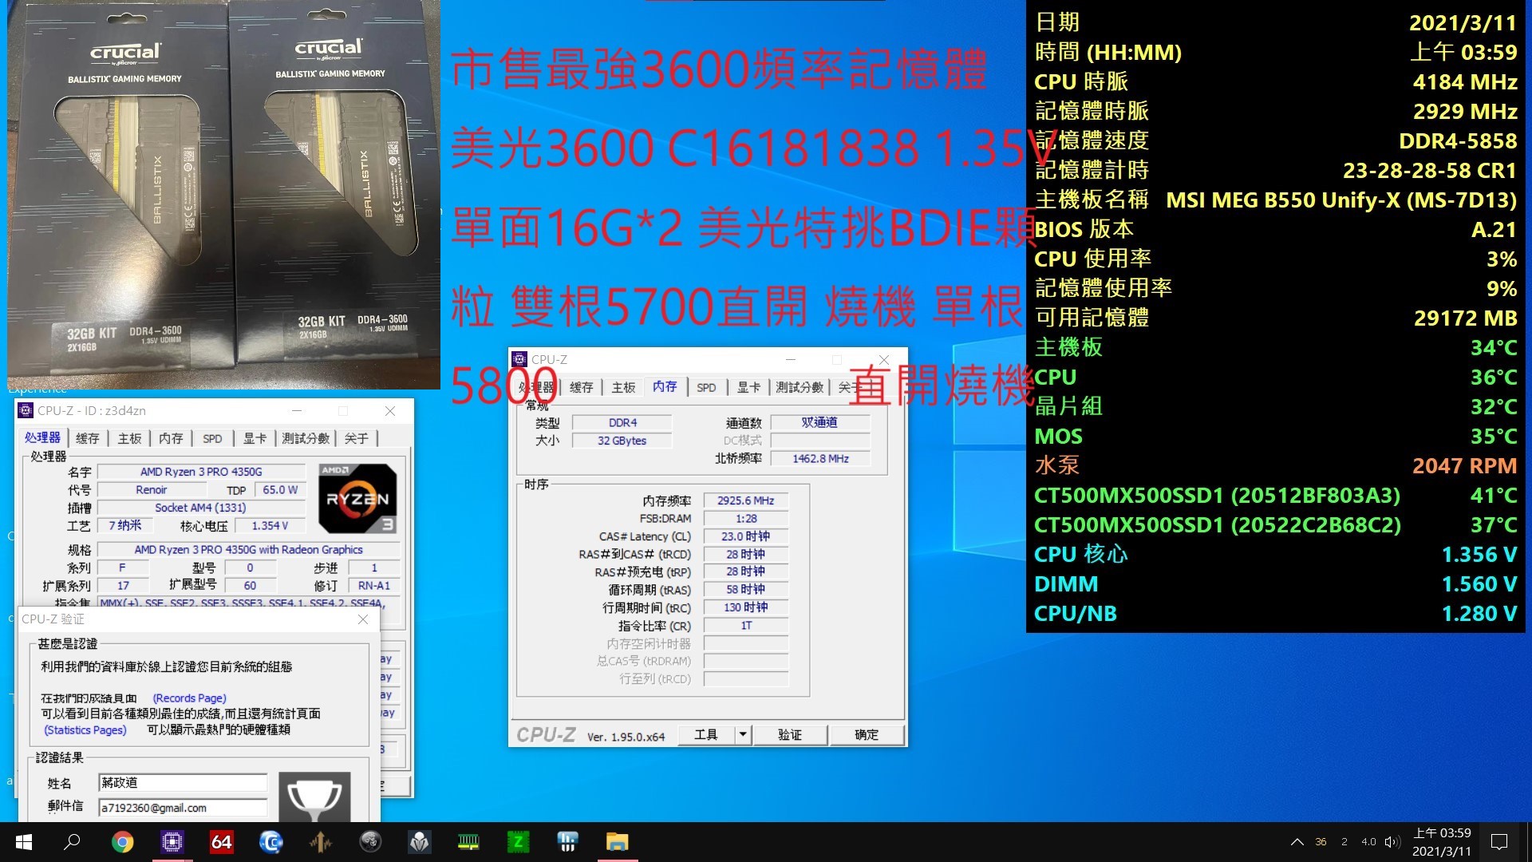The height and width of the screenshot is (862, 1532).
Task: Open the dark sphere taskbar app
Action: [x=370, y=842]
